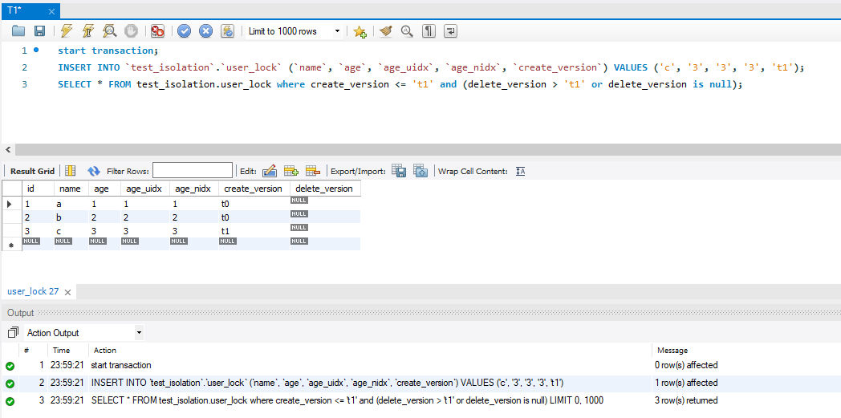Click the new row asterisk marker
Image resolution: width=841 pixels, height=418 pixels.
point(10,245)
